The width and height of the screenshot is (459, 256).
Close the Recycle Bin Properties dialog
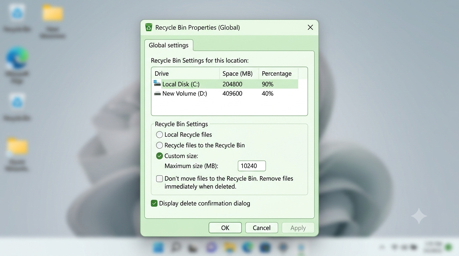point(310,27)
